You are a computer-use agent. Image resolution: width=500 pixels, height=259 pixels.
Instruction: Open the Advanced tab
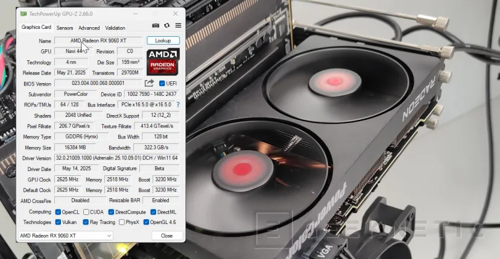[x=89, y=28]
